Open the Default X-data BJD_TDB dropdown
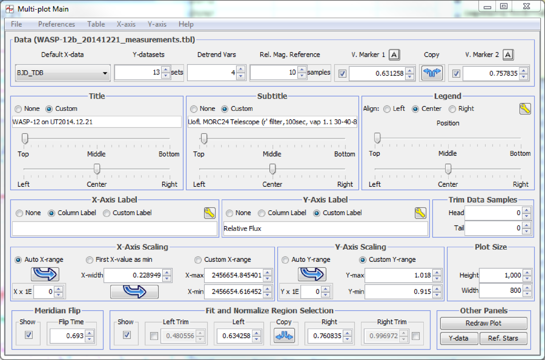 62,73
